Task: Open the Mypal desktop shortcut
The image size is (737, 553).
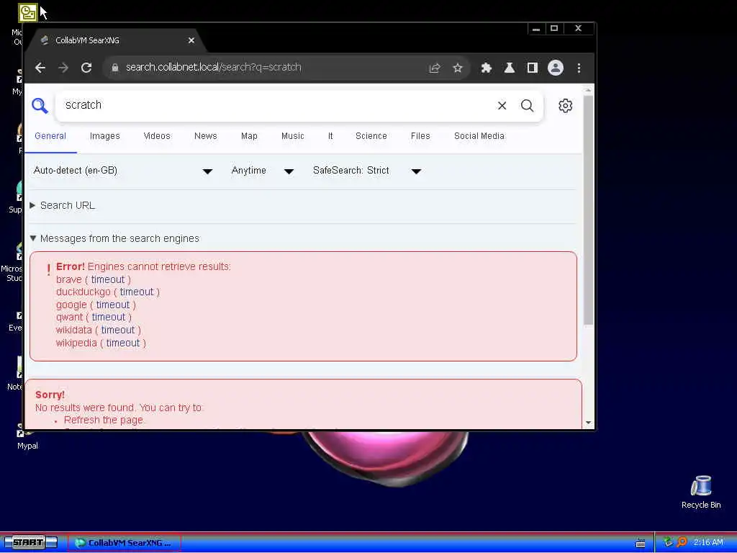Action: coord(27,436)
